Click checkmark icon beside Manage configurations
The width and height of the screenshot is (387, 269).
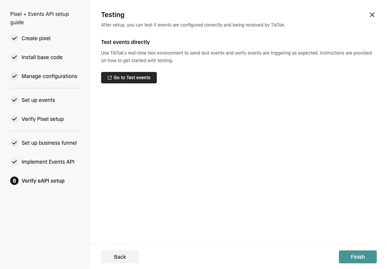coord(14,76)
